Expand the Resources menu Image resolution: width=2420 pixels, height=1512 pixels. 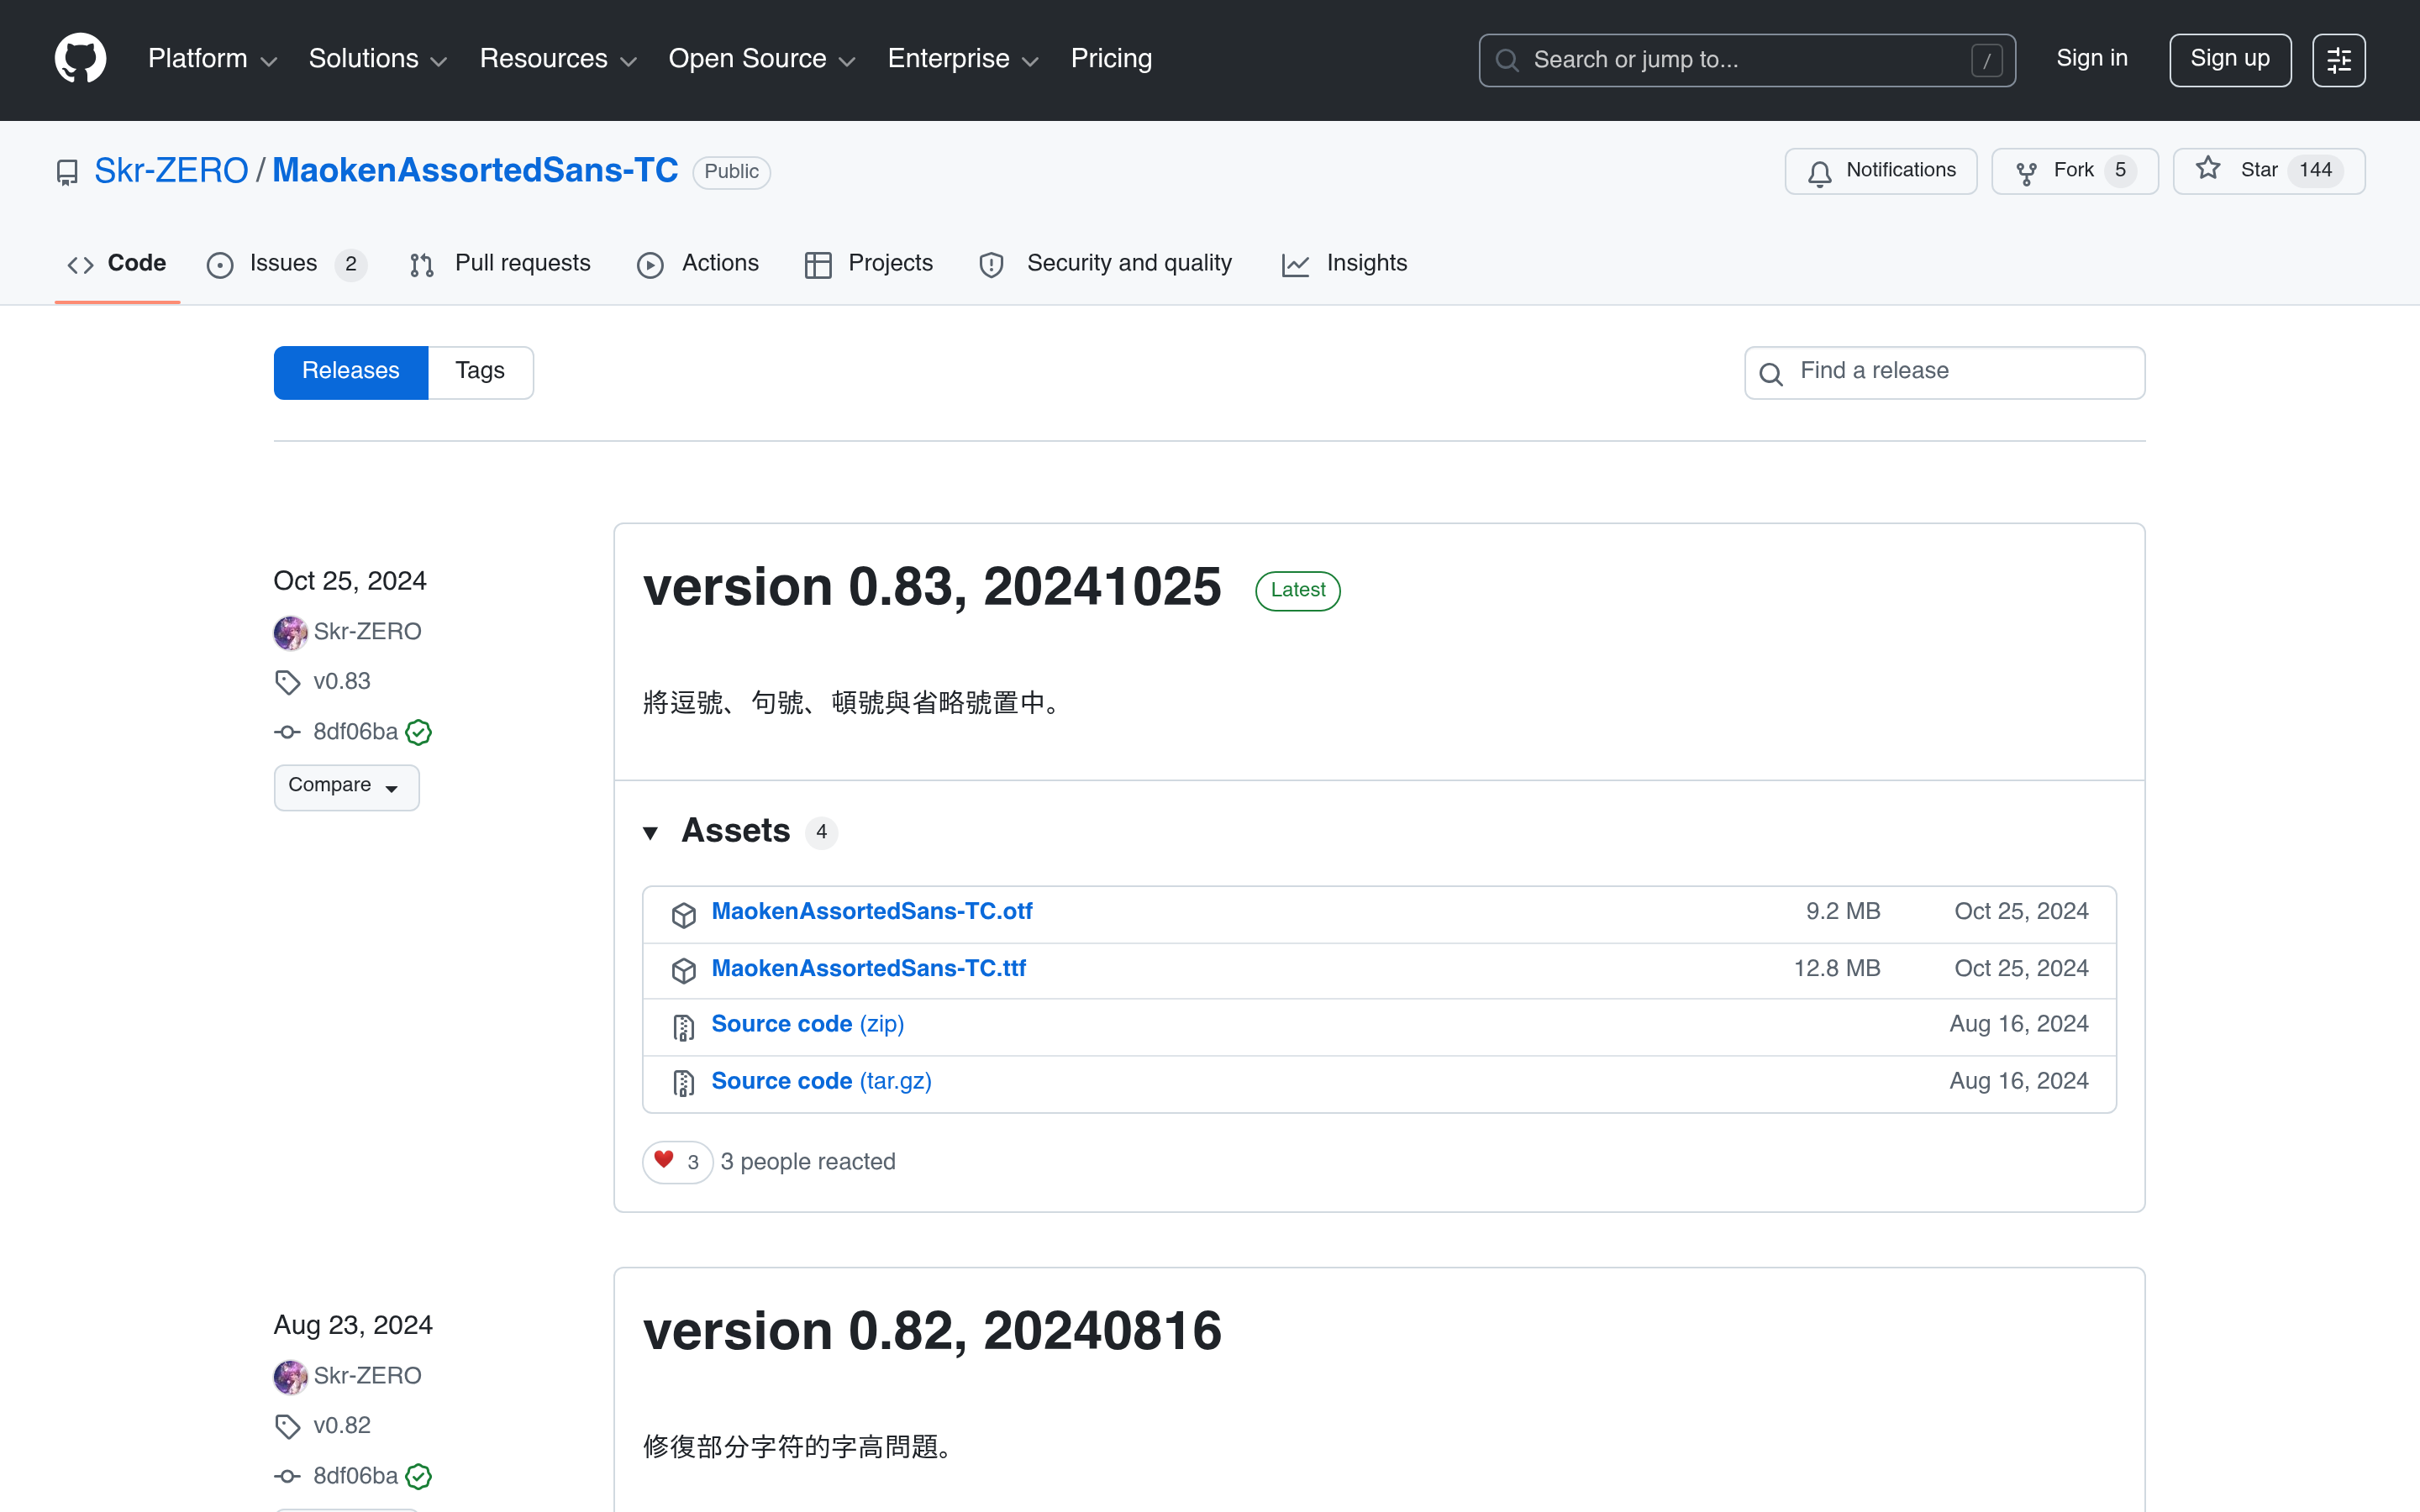tap(558, 59)
